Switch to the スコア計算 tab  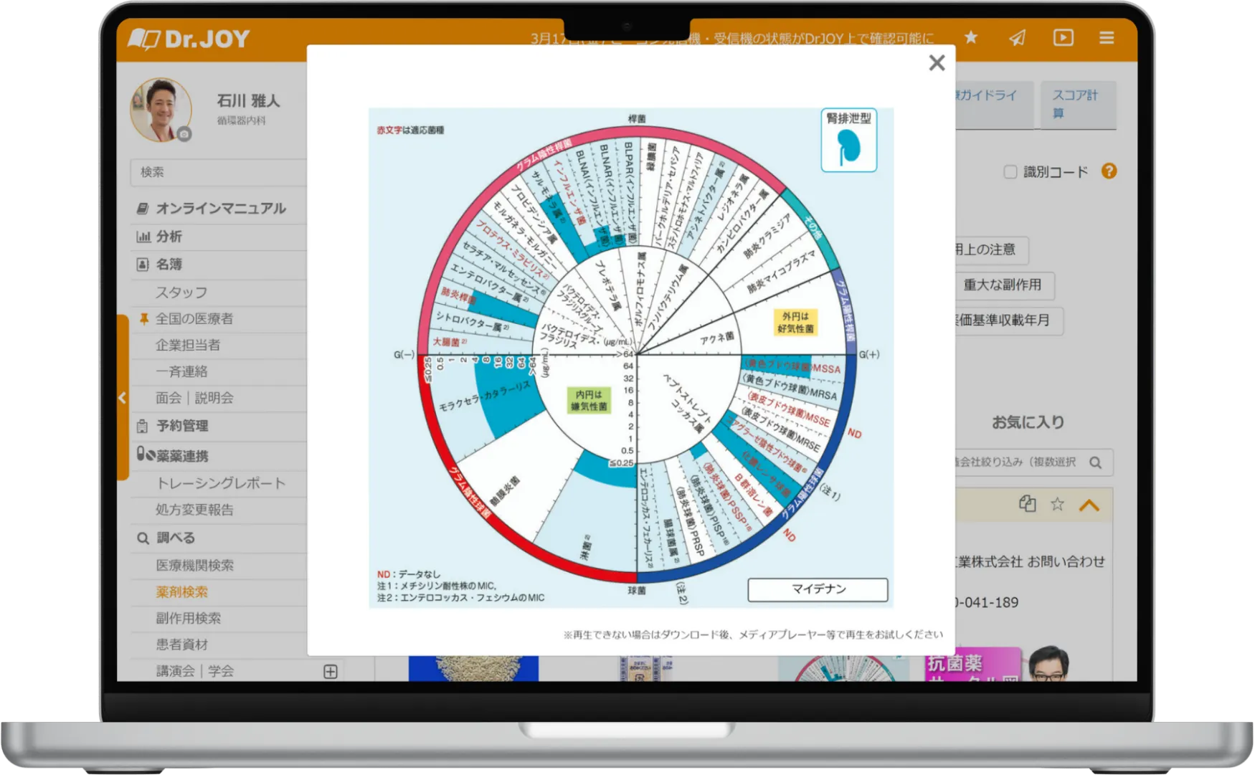(x=1077, y=105)
